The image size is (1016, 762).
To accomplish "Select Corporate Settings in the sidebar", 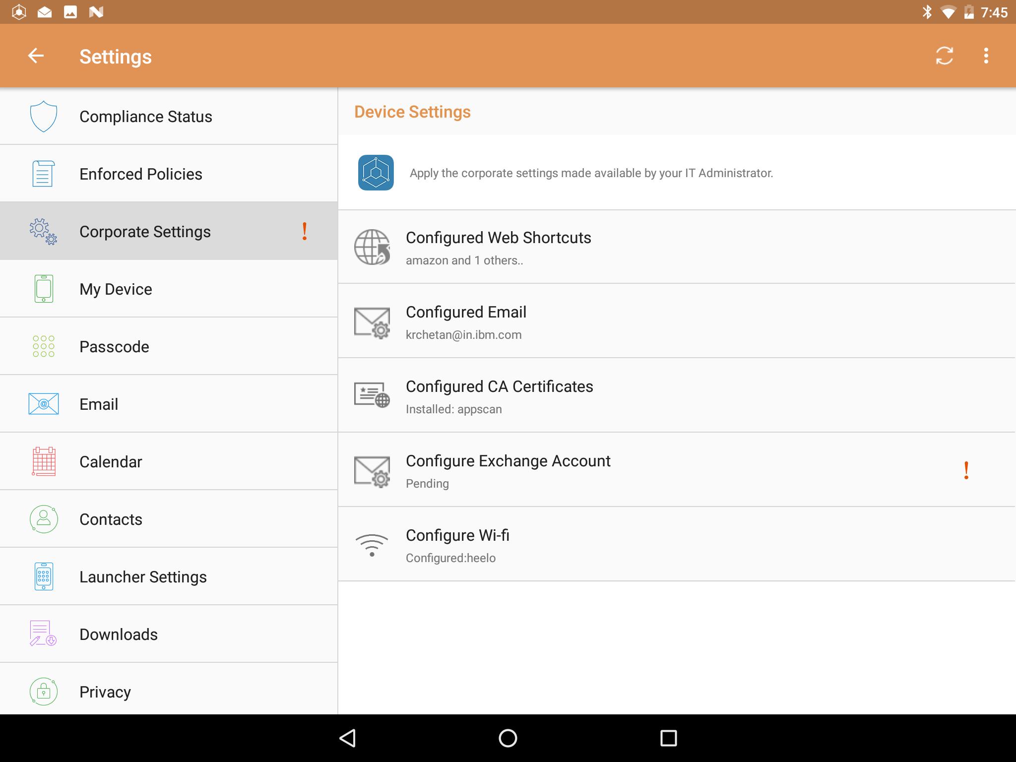I will coord(169,231).
